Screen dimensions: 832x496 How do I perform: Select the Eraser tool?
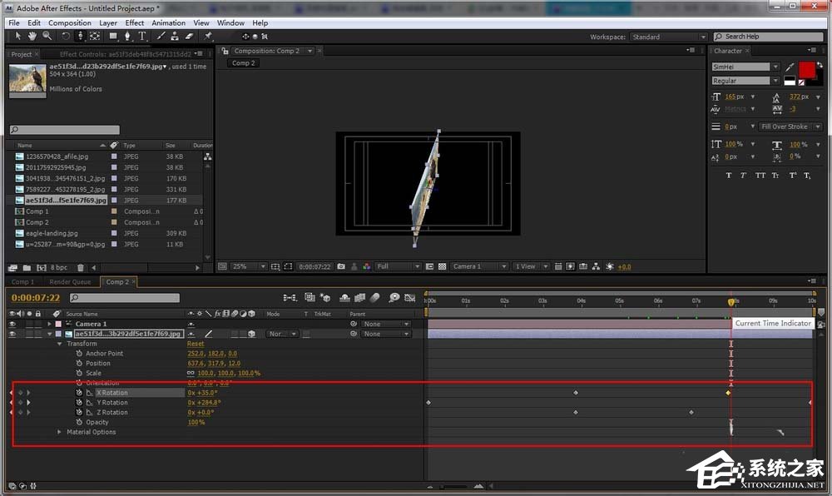click(189, 37)
